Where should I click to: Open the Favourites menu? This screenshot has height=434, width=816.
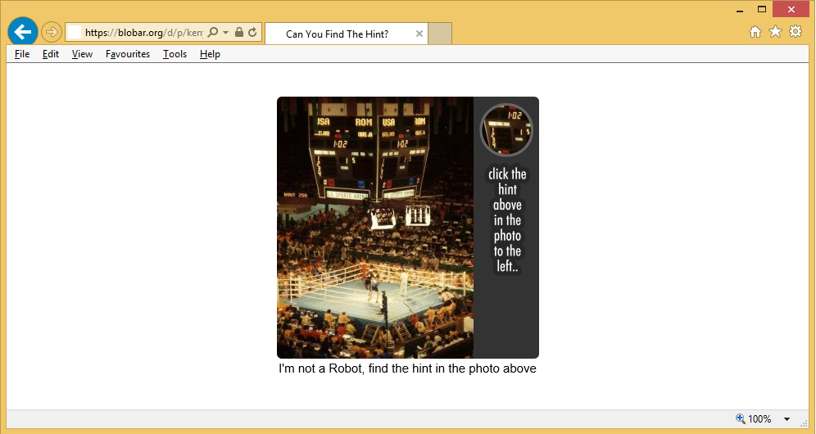tap(128, 54)
